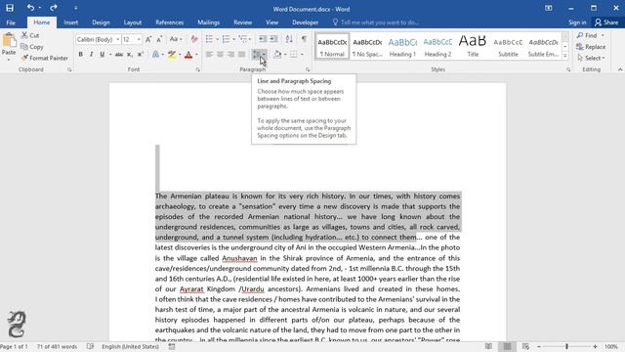Click the Find magnifier in Editing group

tap(588, 35)
